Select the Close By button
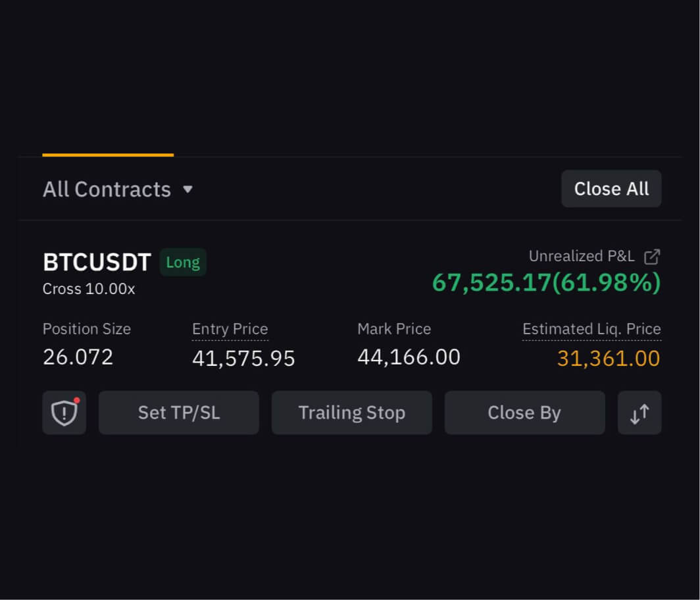This screenshot has width=700, height=600. point(524,413)
